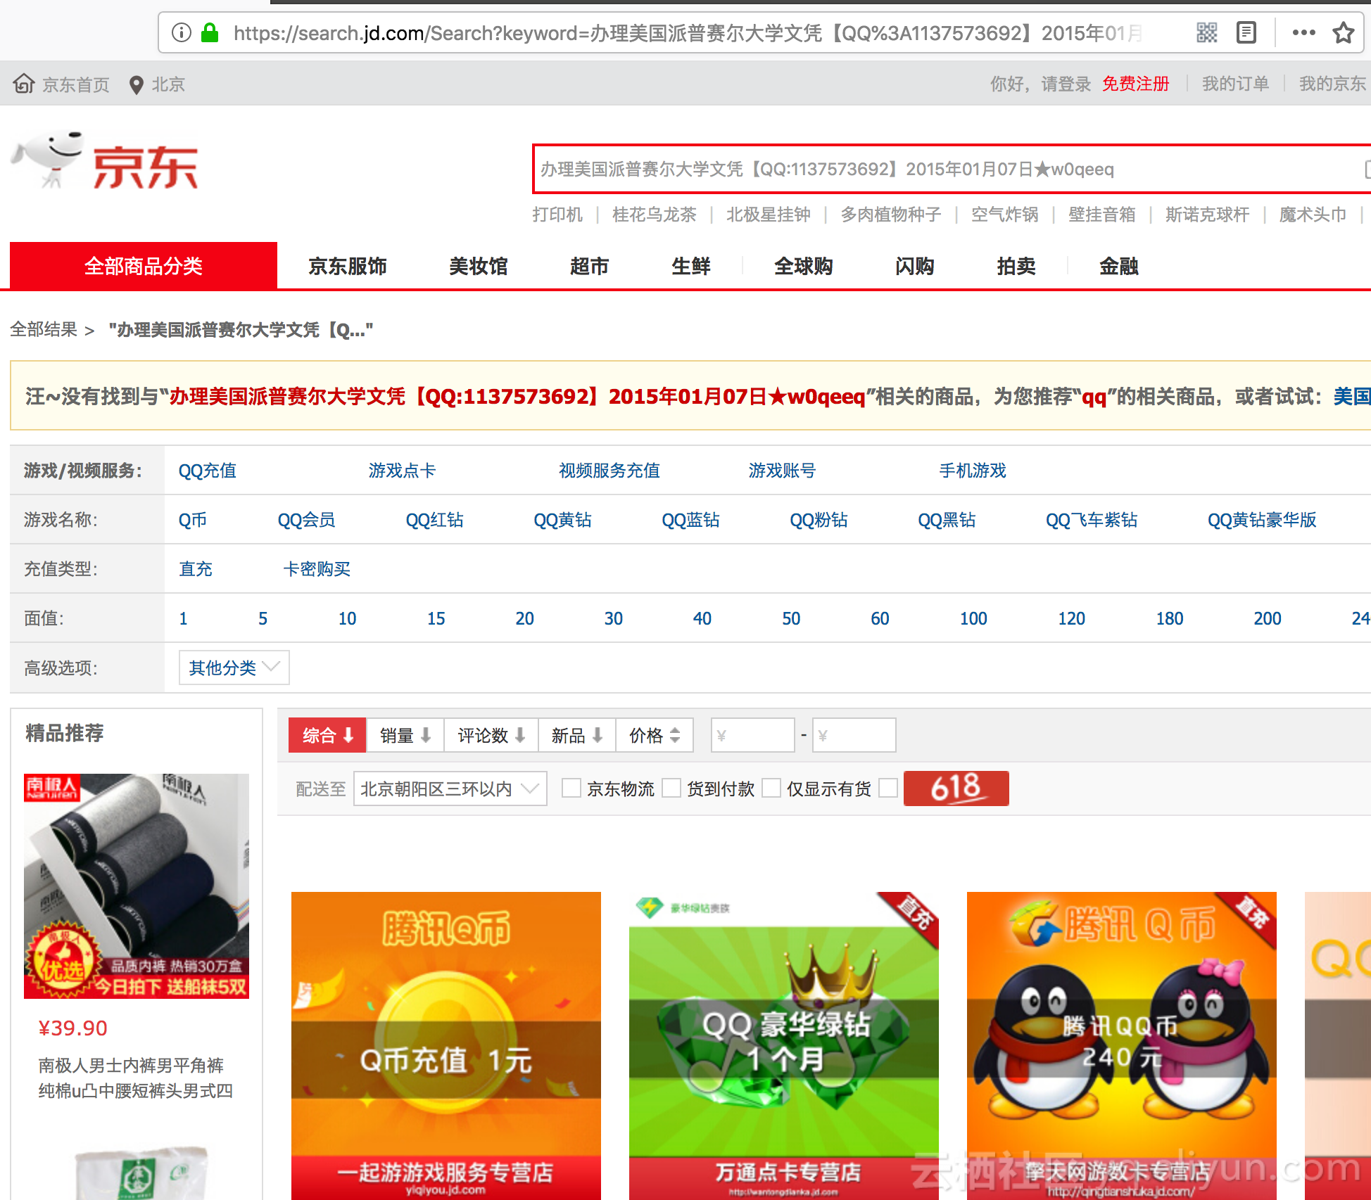Image resolution: width=1371 pixels, height=1200 pixels.
Task: Bookmark this page with the star icon
Action: click(1344, 32)
